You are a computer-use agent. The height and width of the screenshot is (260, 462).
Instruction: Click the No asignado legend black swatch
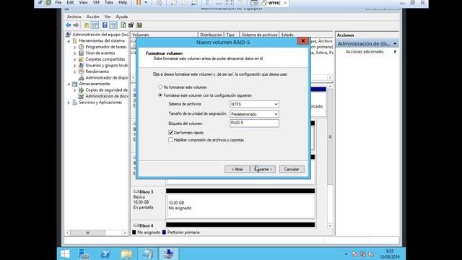pyautogui.click(x=134, y=233)
